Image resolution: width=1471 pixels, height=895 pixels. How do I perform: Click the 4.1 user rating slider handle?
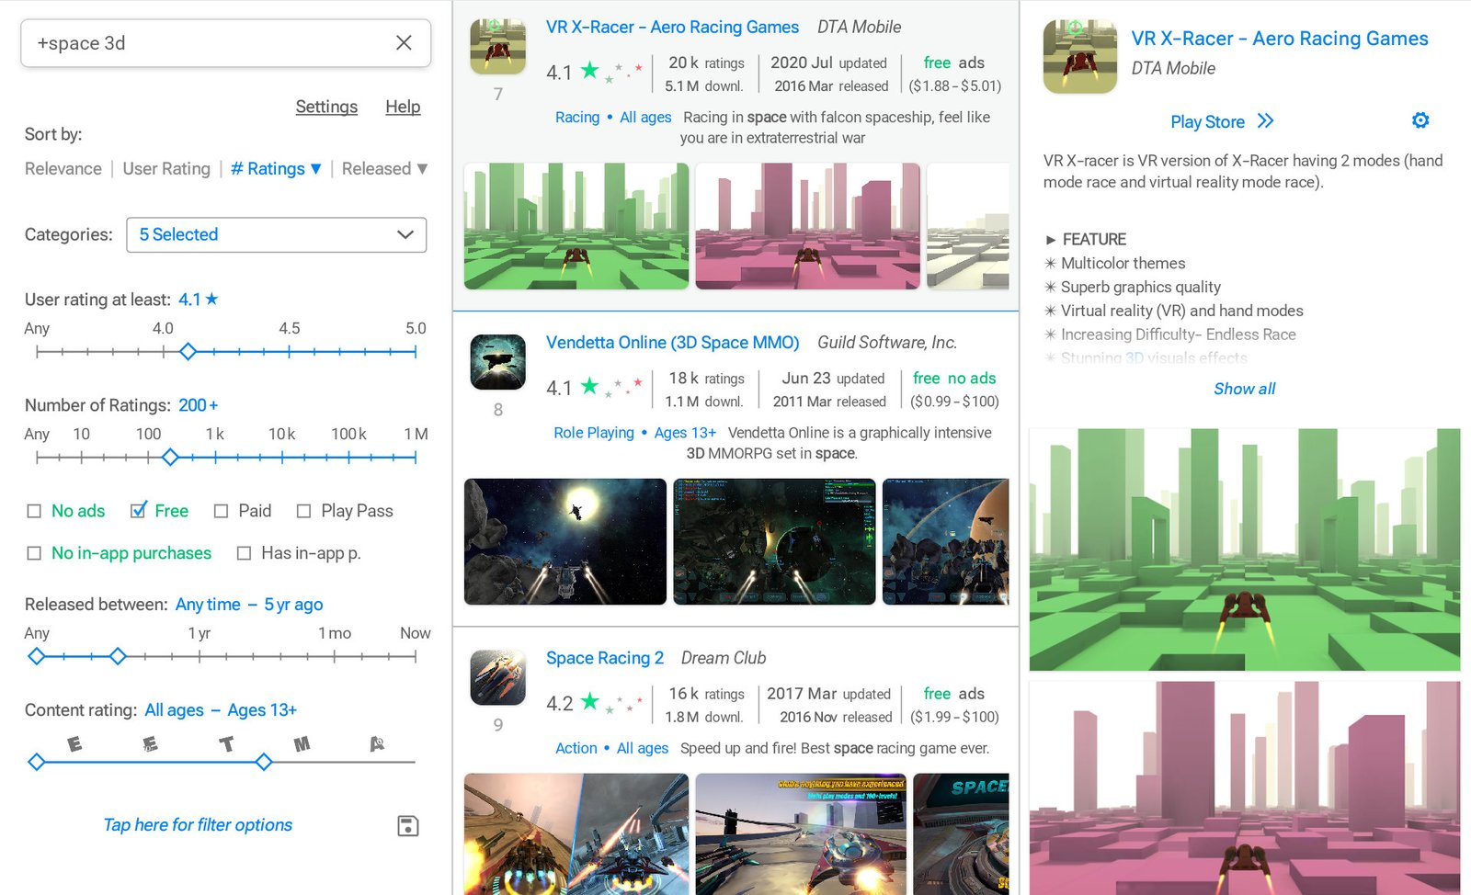click(188, 350)
